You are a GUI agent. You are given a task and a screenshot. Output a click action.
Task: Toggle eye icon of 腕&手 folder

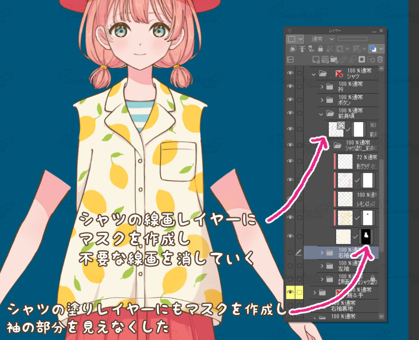click(x=291, y=292)
